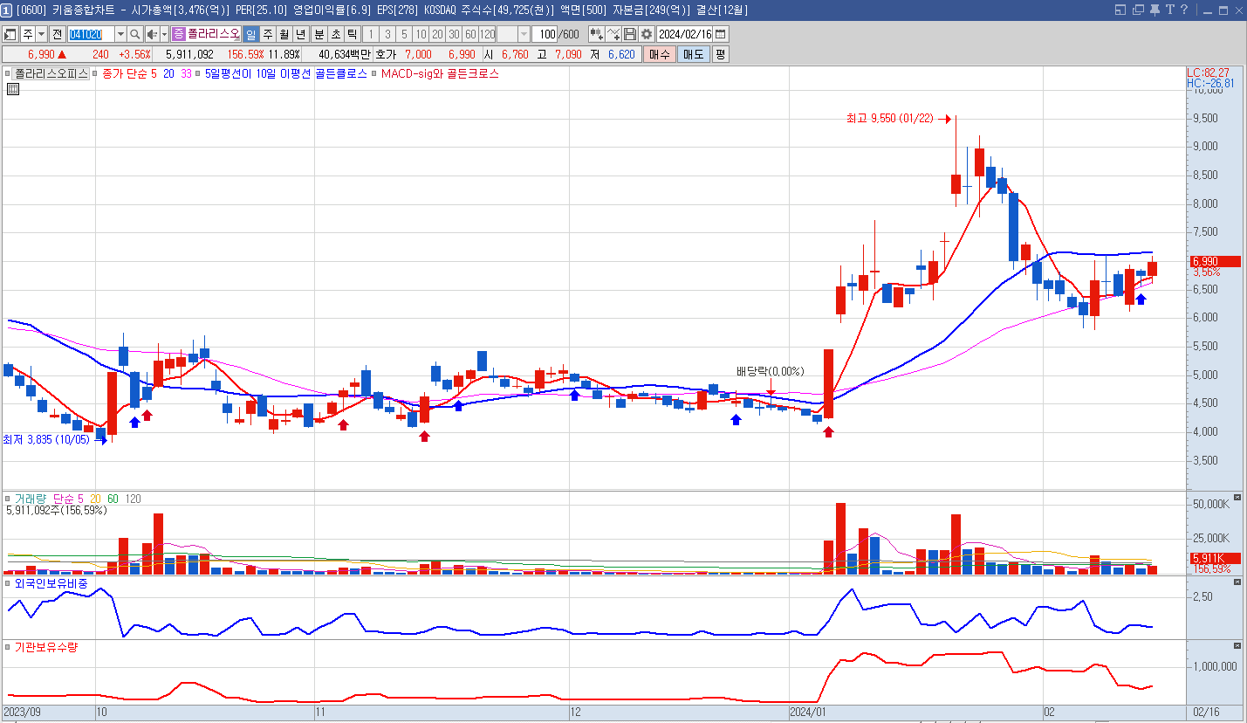The height and width of the screenshot is (723, 1247).
Task: Open the dropdown arrow beside speaker icon
Action: (164, 34)
